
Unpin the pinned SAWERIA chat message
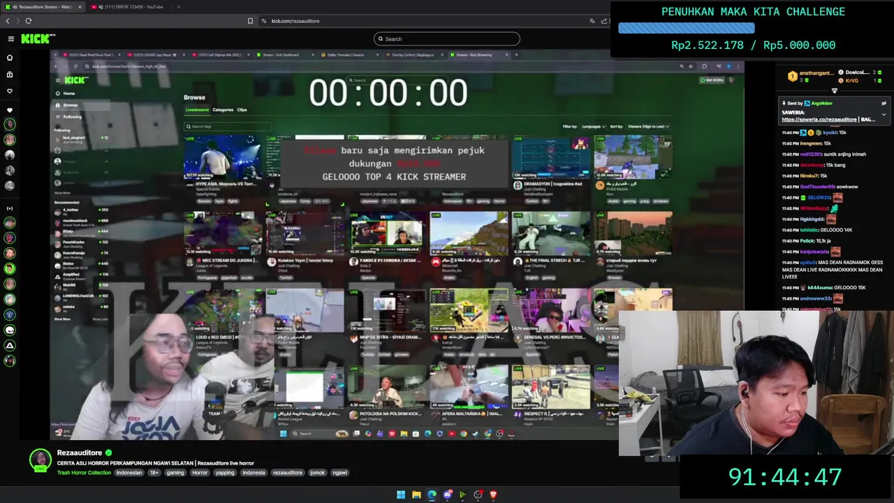point(884,103)
